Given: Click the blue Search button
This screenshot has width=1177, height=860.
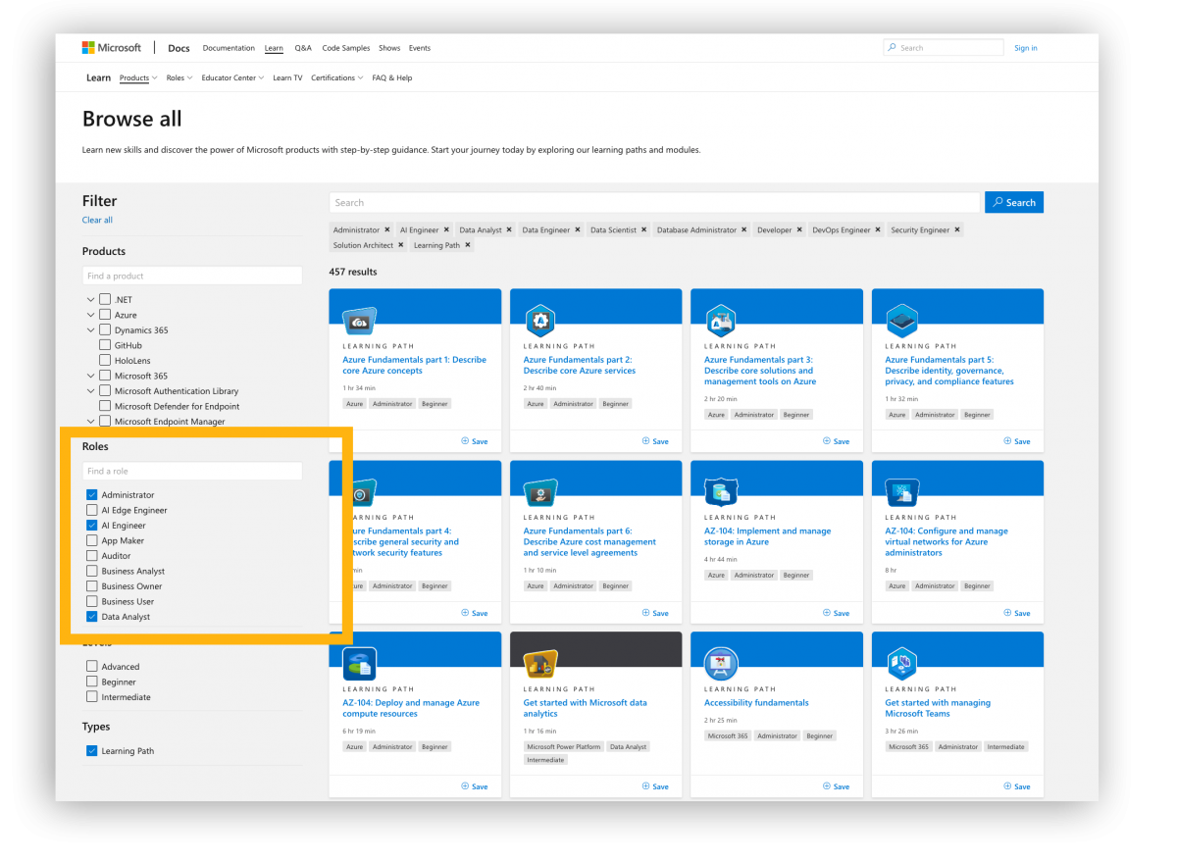Looking at the screenshot, I should pyautogui.click(x=1014, y=202).
